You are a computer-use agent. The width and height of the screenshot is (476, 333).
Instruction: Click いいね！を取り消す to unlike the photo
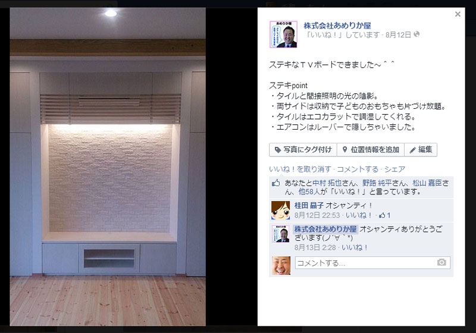pyautogui.click(x=300, y=169)
